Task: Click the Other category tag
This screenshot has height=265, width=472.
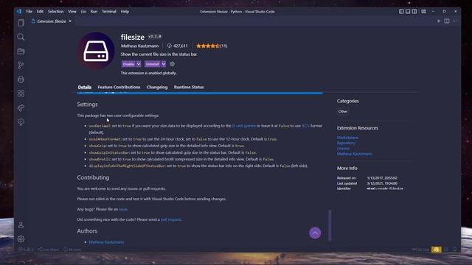Action: tap(343, 111)
